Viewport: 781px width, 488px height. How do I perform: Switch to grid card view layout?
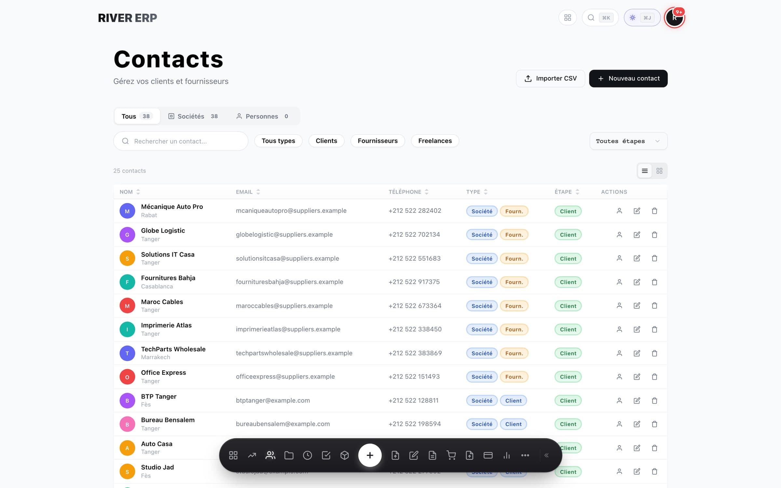pyautogui.click(x=659, y=171)
